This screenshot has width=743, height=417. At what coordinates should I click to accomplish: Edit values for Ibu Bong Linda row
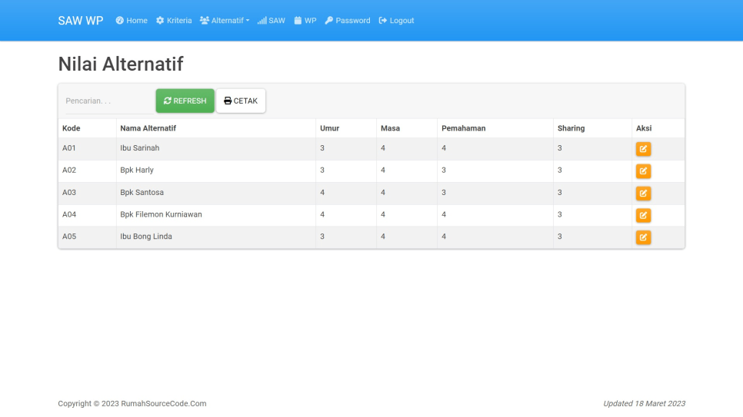643,237
